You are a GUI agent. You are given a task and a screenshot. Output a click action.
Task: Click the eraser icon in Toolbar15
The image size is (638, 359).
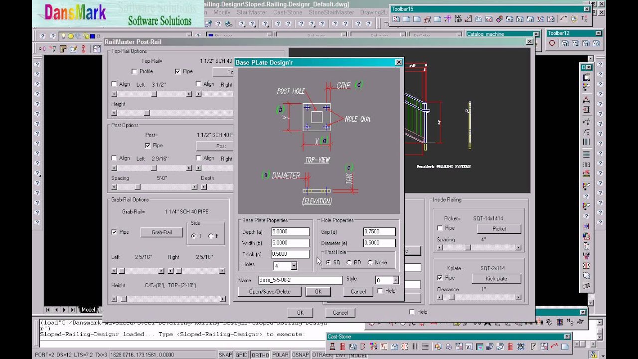pyautogui.click(x=499, y=19)
